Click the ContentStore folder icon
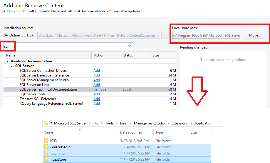The image size is (270, 163). point(46,147)
